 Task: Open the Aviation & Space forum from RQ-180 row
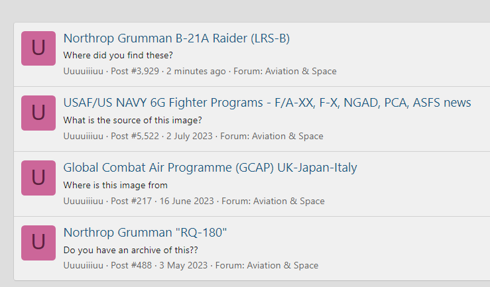[282, 265]
